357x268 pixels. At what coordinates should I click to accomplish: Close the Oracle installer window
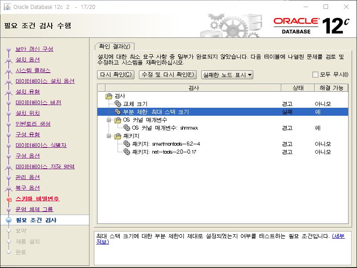(x=346, y=7)
